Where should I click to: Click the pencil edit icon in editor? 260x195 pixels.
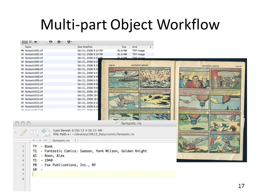(24, 132)
